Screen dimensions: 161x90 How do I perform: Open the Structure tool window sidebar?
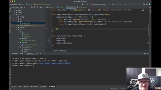click(10, 71)
